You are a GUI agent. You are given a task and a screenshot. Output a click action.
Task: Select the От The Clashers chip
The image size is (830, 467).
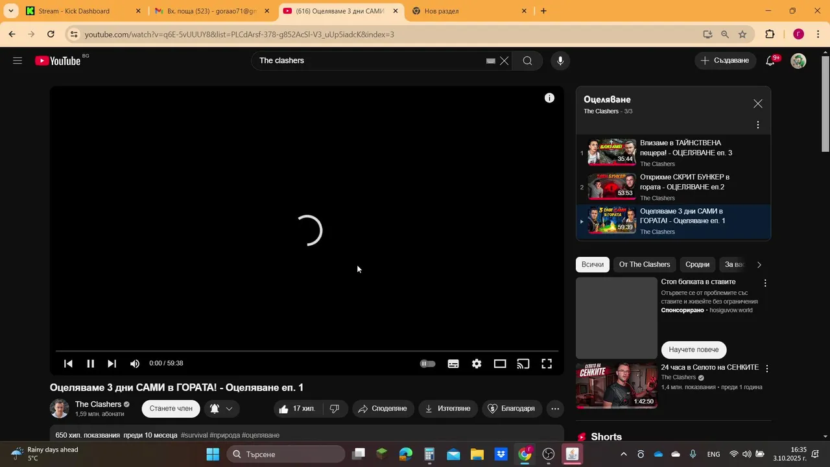click(645, 265)
